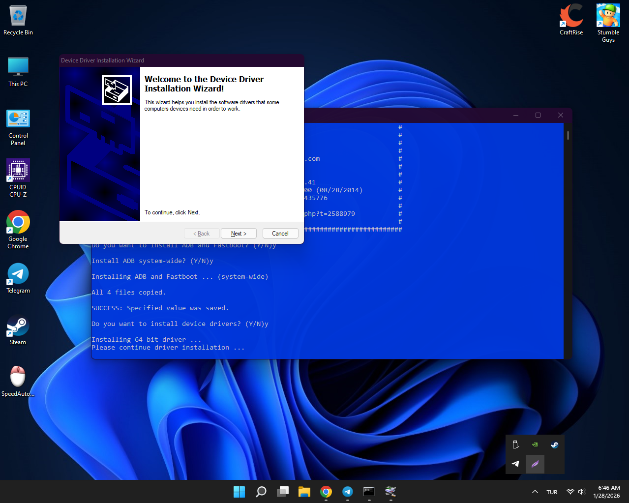The width and height of the screenshot is (629, 503).
Task: Maximize the blue console window
Action: (x=538, y=115)
